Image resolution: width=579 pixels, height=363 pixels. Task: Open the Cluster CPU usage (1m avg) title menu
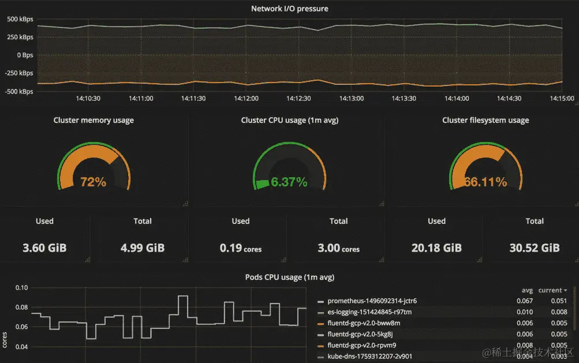pyautogui.click(x=290, y=120)
